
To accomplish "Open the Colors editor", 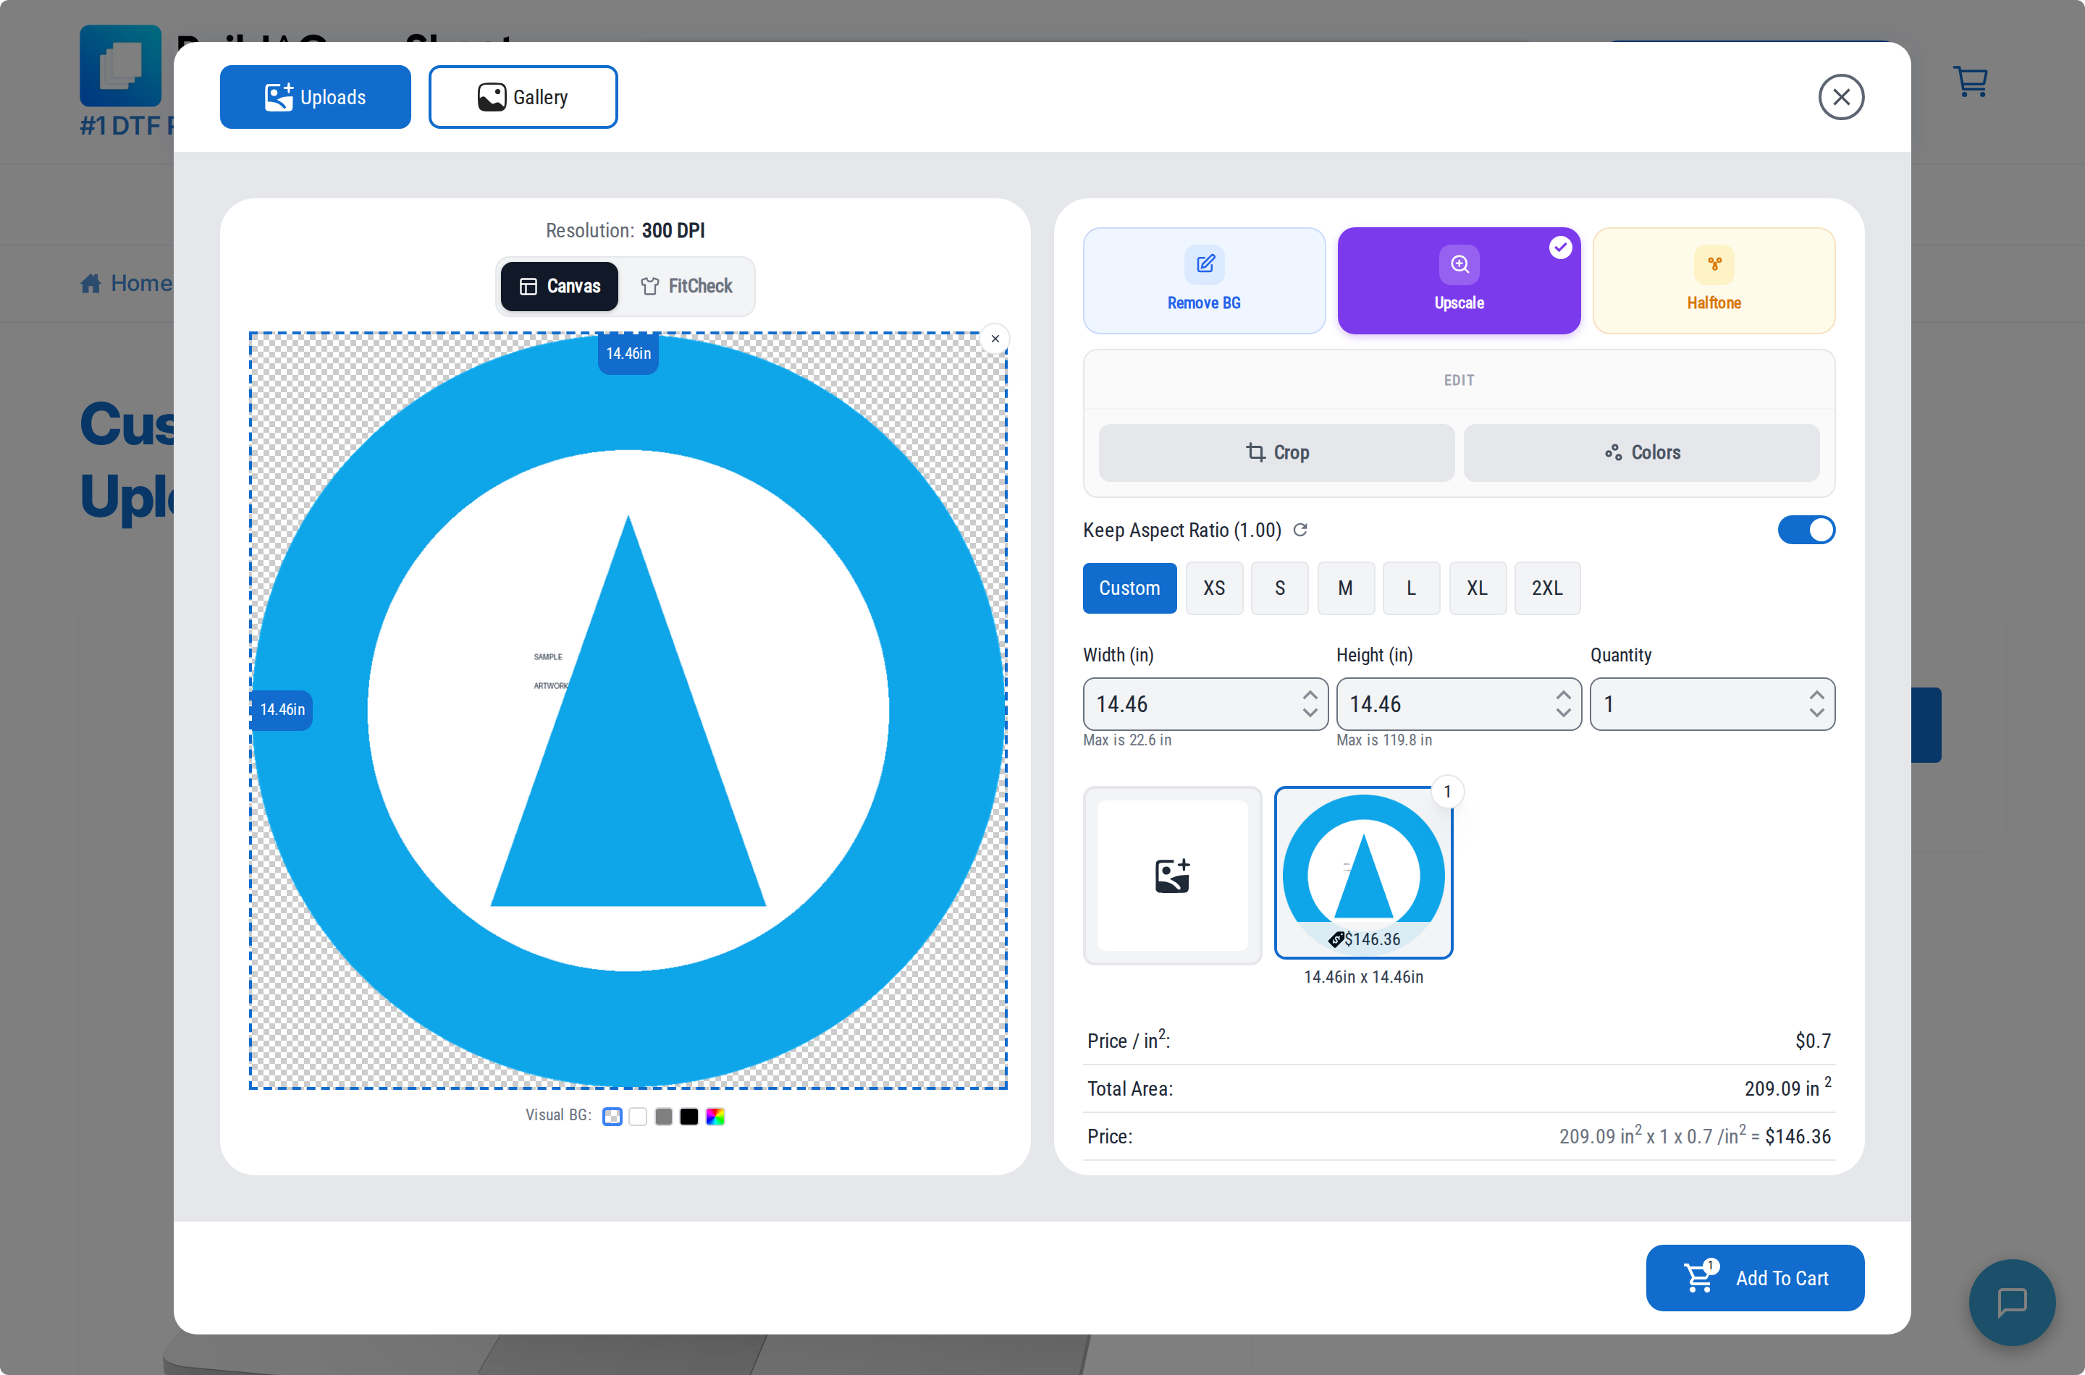I will coord(1641,452).
